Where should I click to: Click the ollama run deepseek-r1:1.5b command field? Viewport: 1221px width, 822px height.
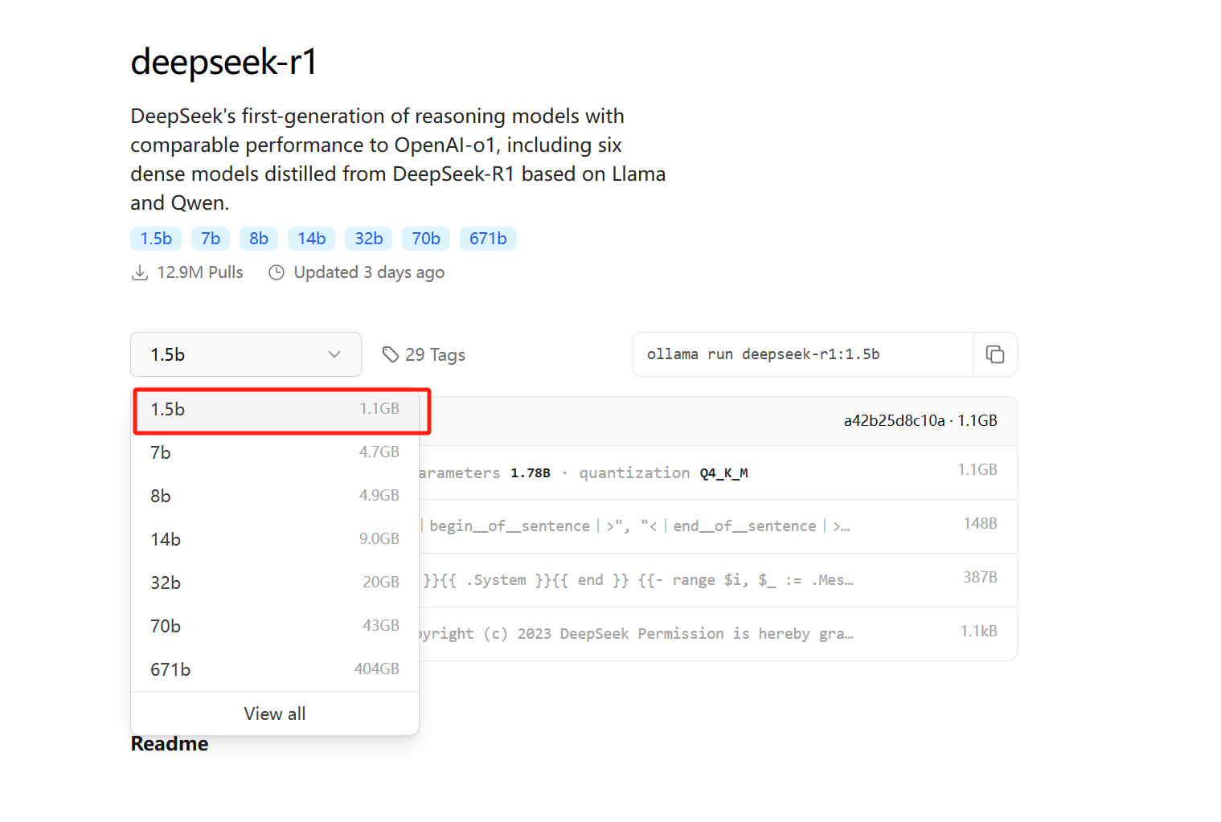coord(802,354)
